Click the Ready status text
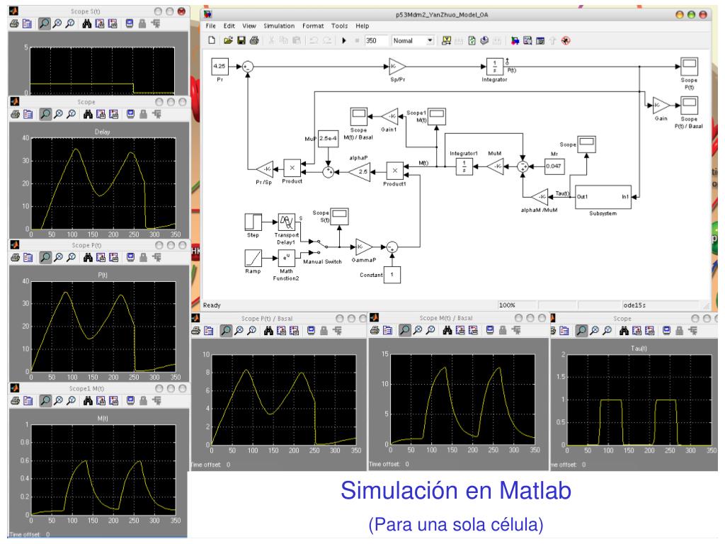 (212, 305)
